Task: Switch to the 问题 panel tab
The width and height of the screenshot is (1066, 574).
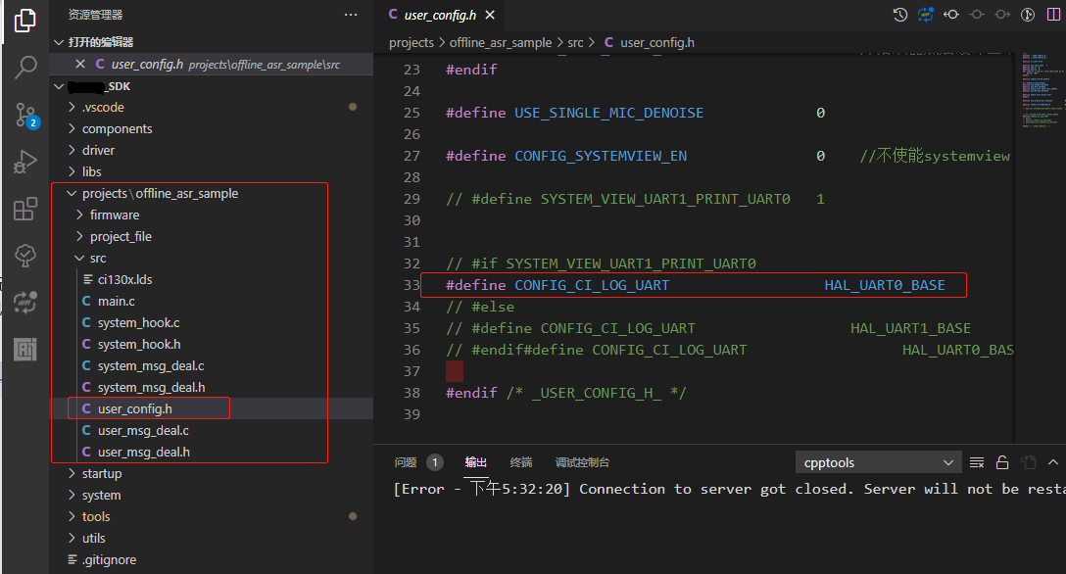Action: (x=406, y=462)
